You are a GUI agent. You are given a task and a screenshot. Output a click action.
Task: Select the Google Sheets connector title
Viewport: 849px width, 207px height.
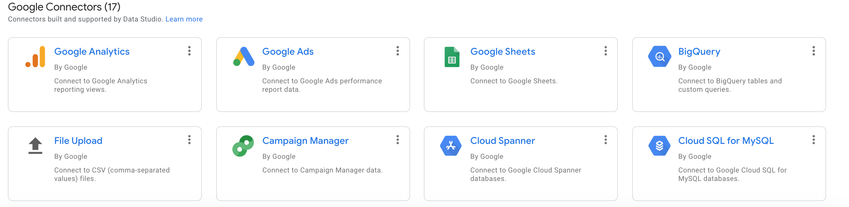click(503, 51)
